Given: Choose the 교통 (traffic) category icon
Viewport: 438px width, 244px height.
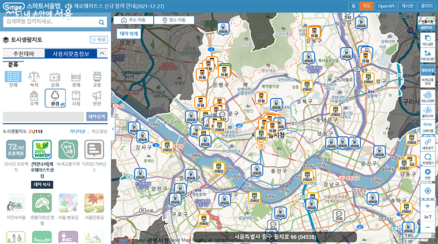Looking at the screenshot, I should click(x=96, y=79).
